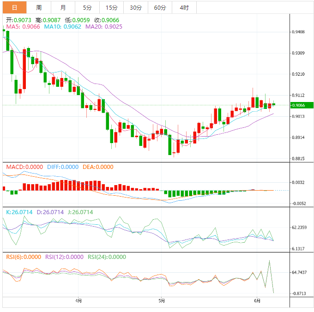Click the MACD indicator label

24,167
